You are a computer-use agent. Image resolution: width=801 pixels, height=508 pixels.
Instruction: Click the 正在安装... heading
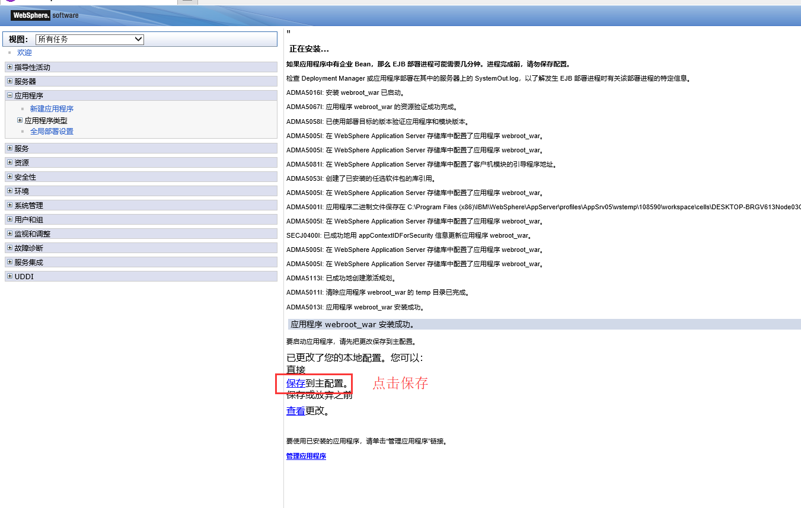(309, 49)
